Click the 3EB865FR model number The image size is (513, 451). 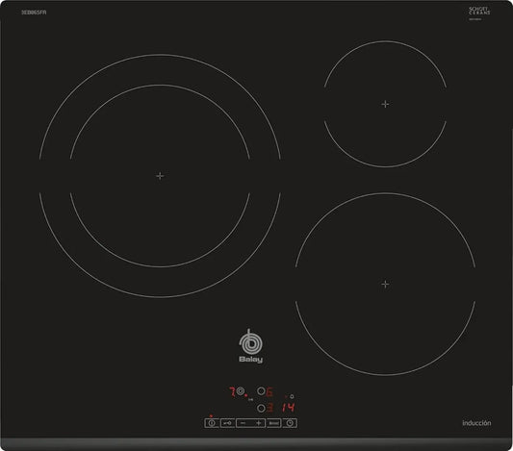34,13
